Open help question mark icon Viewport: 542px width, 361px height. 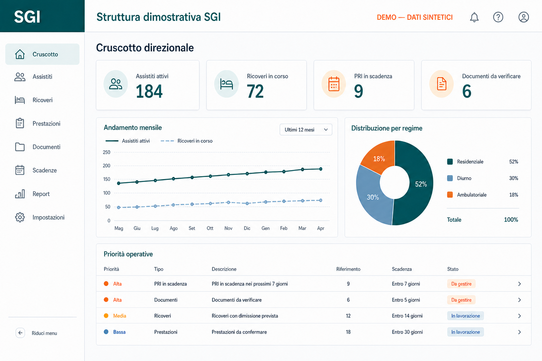[498, 17]
